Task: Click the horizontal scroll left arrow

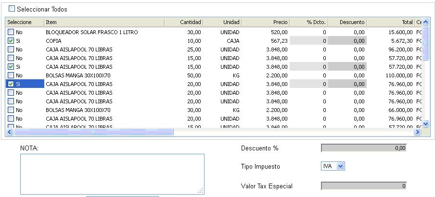Action: [x=10, y=132]
